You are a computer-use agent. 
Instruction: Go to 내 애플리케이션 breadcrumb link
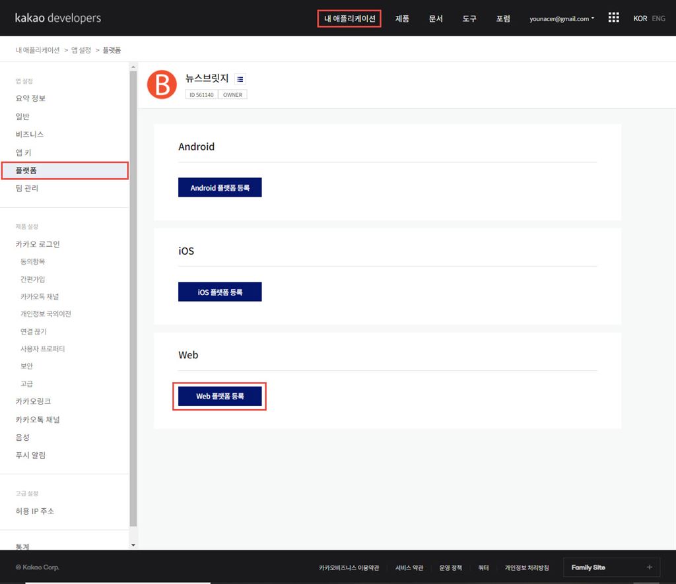[x=38, y=50]
